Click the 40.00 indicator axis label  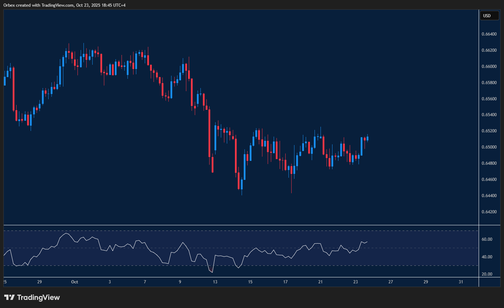[487, 257]
